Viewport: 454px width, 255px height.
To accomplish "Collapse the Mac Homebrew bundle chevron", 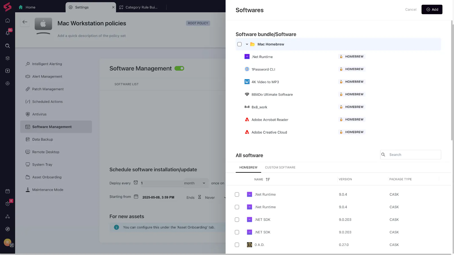I will click(x=247, y=44).
